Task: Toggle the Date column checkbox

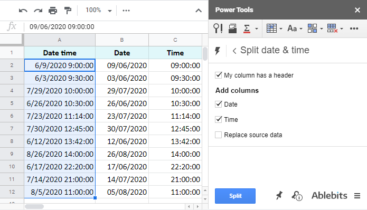Action: click(x=219, y=104)
